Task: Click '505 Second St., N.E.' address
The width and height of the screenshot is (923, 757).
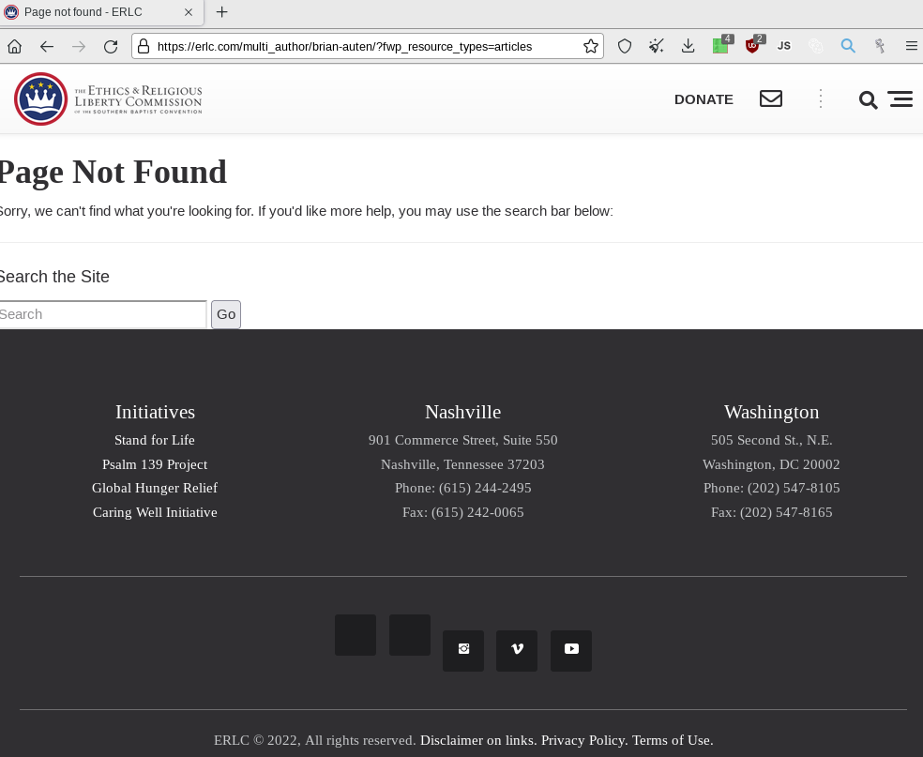Action: click(771, 440)
